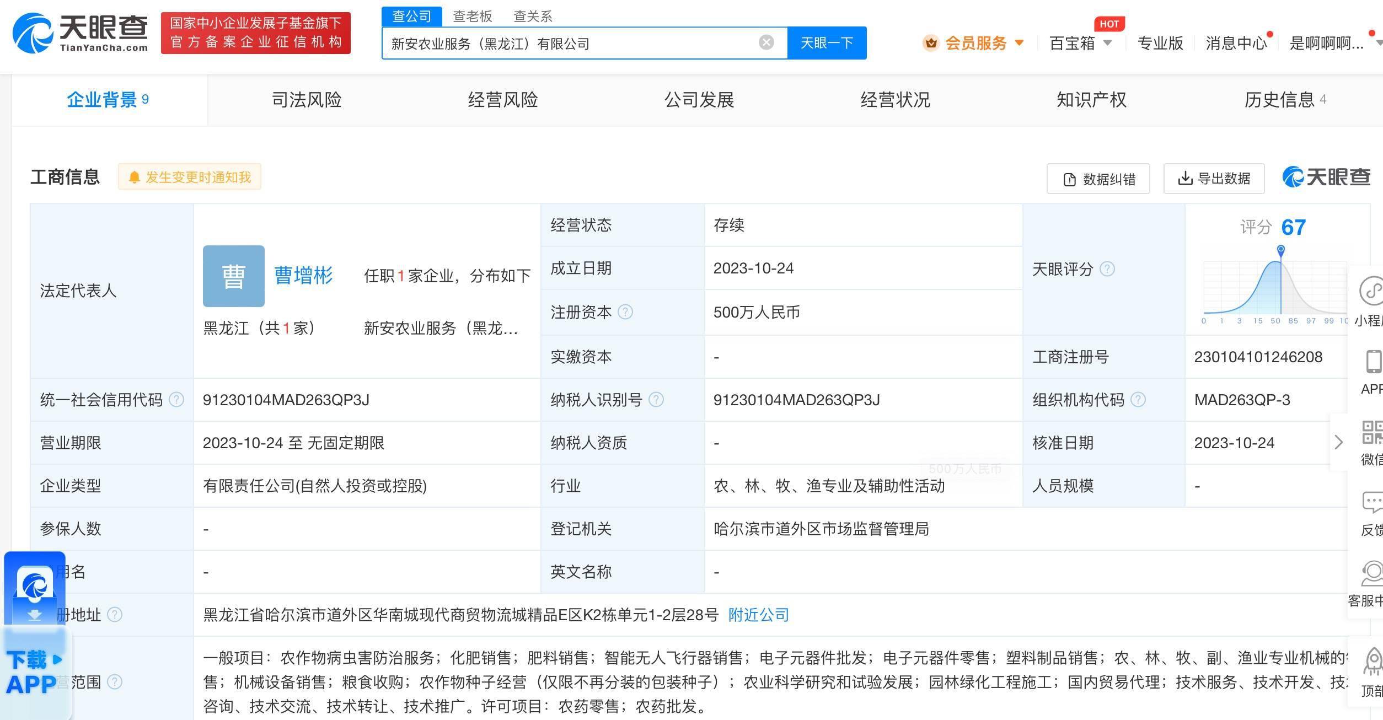Click the 数据纠错 button

1098,179
